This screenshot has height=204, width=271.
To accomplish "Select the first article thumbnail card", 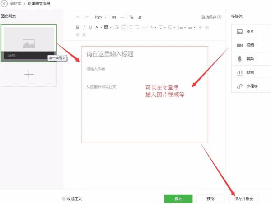I will 29,43.
